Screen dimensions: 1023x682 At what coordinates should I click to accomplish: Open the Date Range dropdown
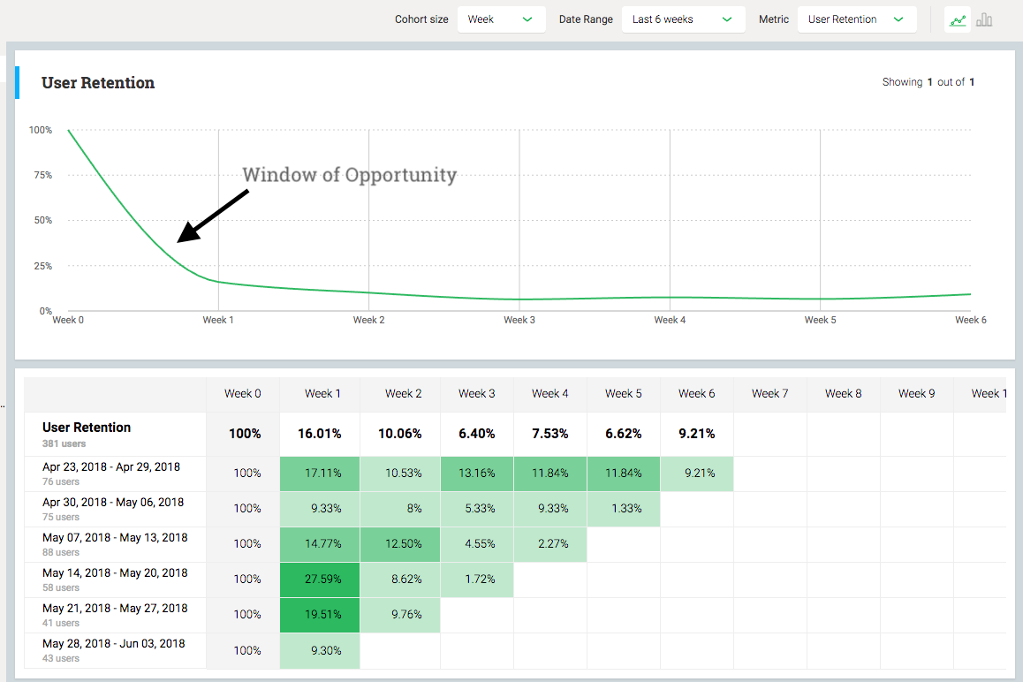pos(683,19)
